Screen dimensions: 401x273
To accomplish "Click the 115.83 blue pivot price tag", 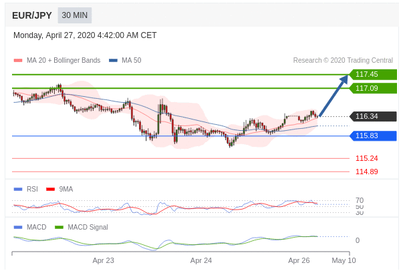I will tap(373, 135).
